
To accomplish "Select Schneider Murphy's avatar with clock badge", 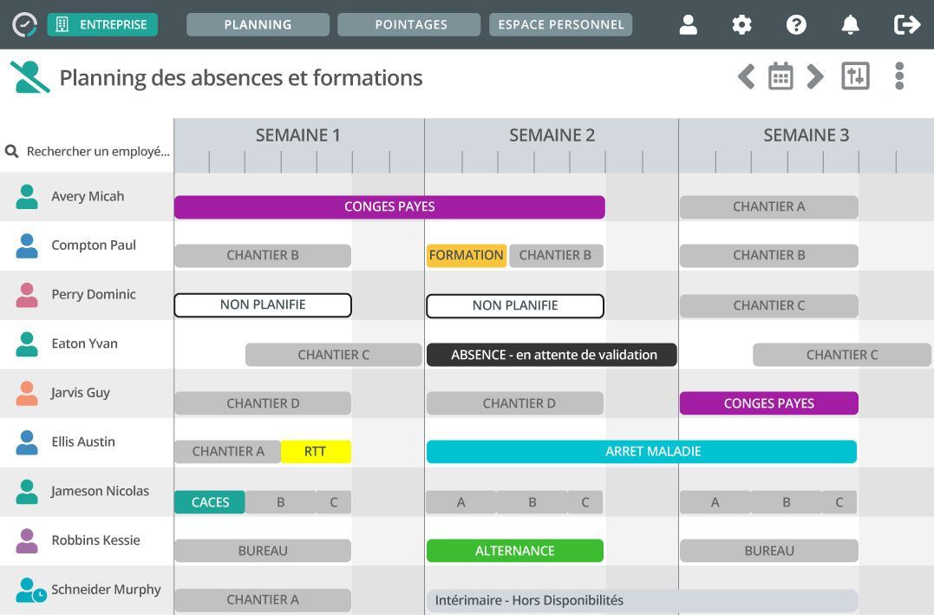I will pos(29,590).
